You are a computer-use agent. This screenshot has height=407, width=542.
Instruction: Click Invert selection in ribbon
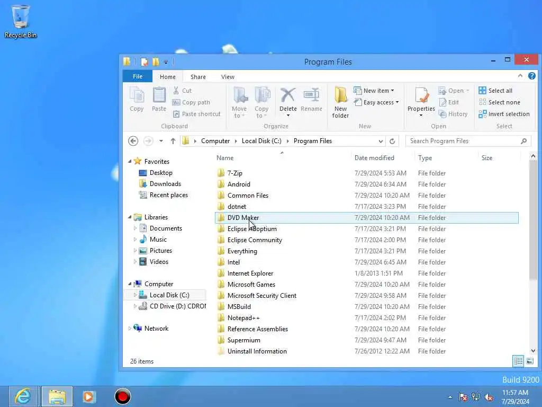[504, 114]
